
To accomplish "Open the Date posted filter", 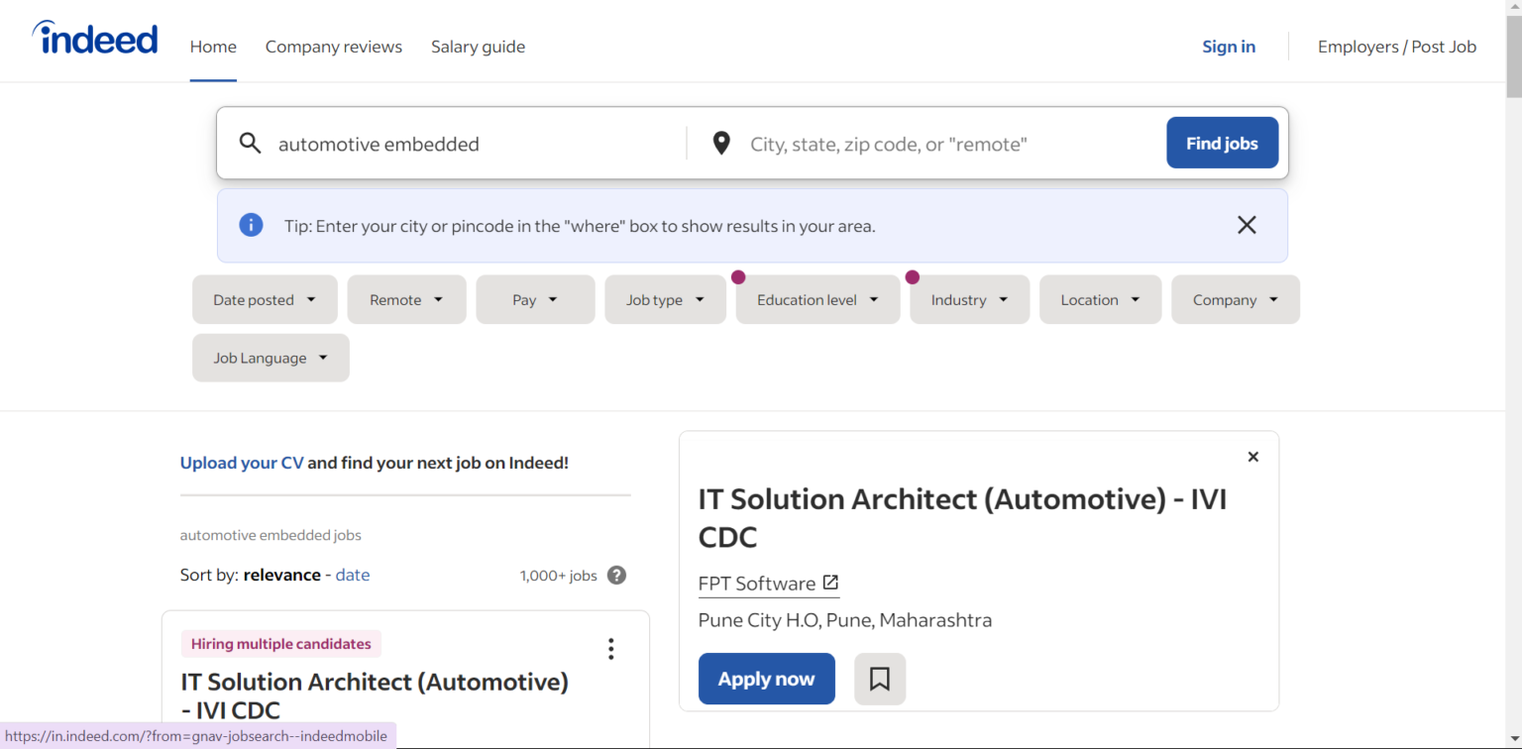I will [x=265, y=299].
